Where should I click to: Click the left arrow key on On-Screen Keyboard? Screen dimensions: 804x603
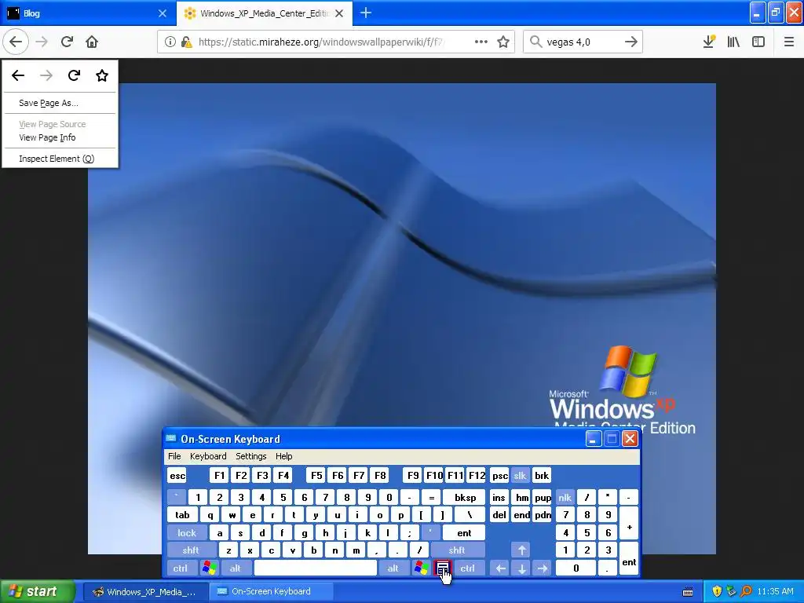[500, 568]
